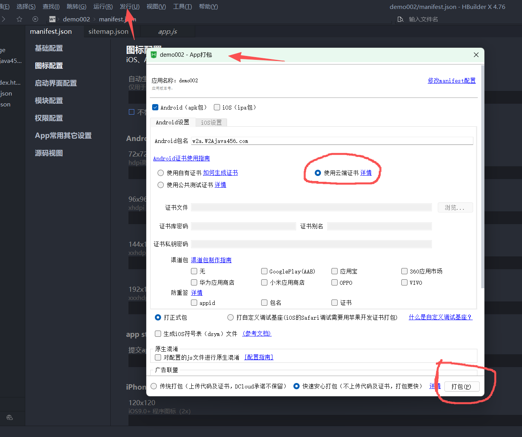Screen dimensions: 522x437
Task: Uncheck the Android (apk包) checkbox
Action: (x=155, y=107)
